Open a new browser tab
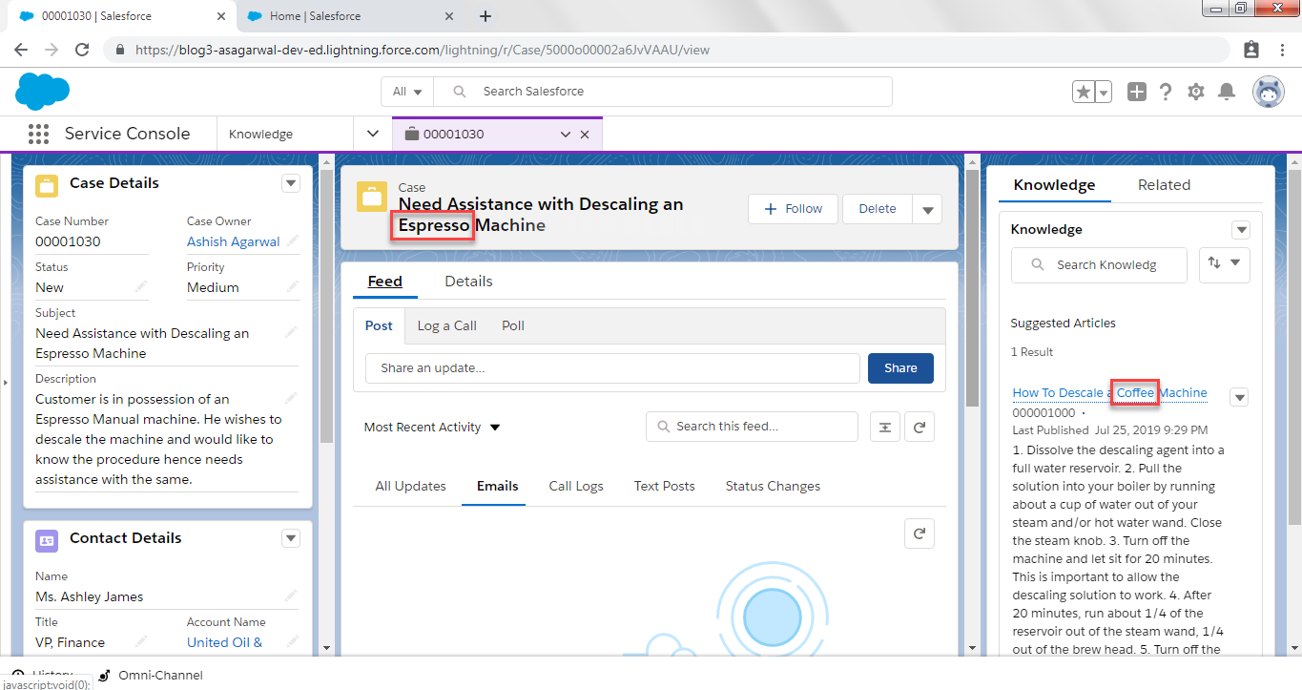 pyautogui.click(x=485, y=16)
